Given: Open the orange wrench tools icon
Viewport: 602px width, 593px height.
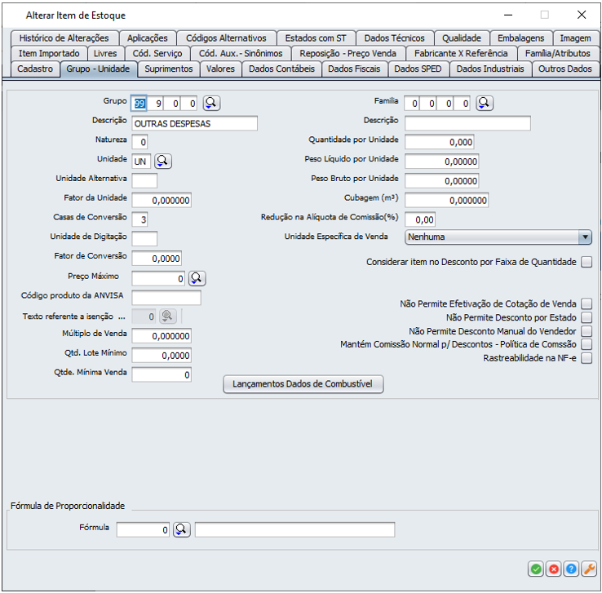Looking at the screenshot, I should click(x=589, y=569).
